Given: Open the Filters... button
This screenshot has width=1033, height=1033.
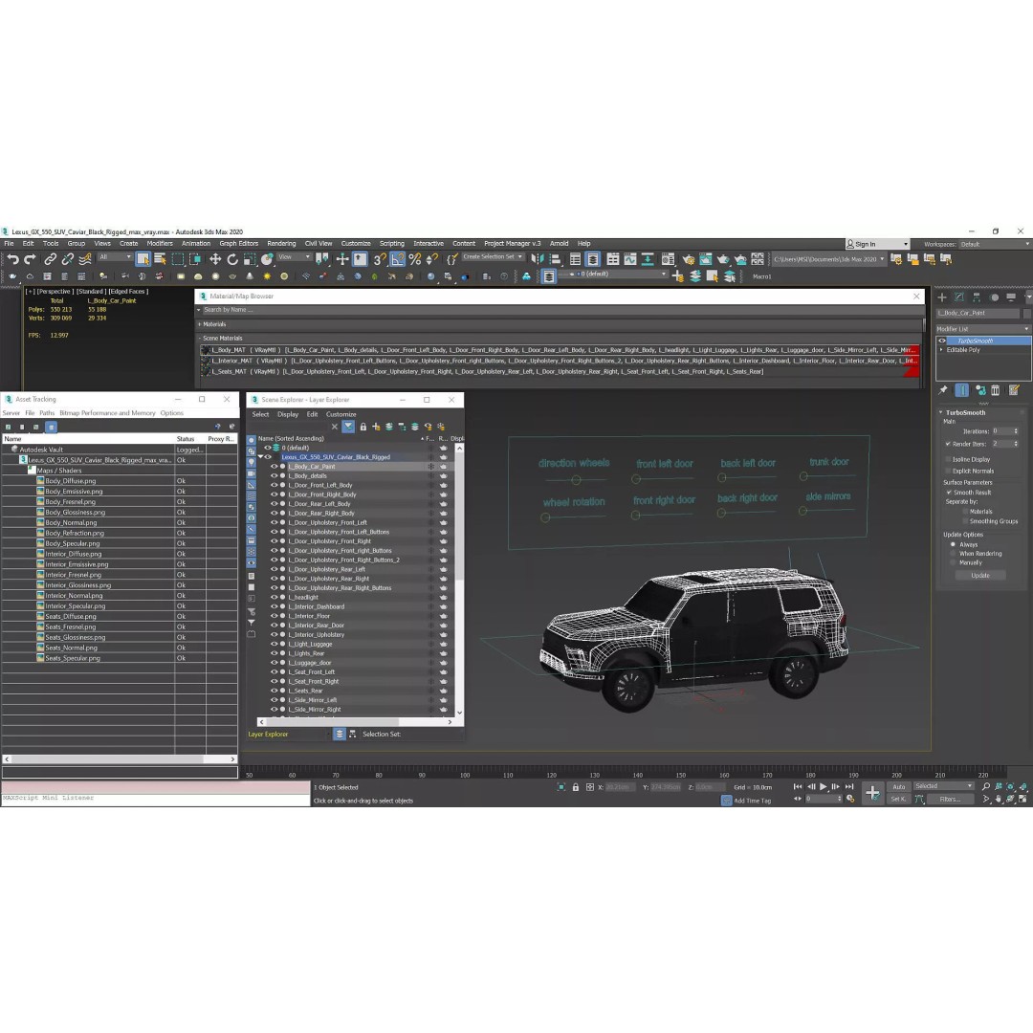Looking at the screenshot, I should (950, 799).
